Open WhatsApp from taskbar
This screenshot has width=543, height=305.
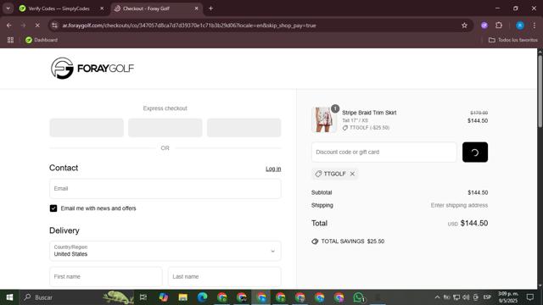pyautogui.click(x=358, y=297)
